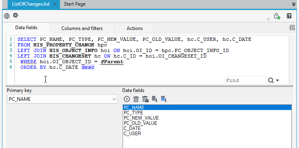Switch to the Start Page tab
The height and width of the screenshot is (148, 299).
[x=75, y=4]
